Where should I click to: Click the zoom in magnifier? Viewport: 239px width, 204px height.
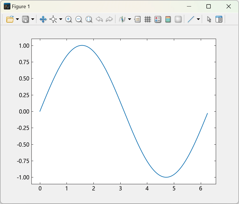[69, 19]
